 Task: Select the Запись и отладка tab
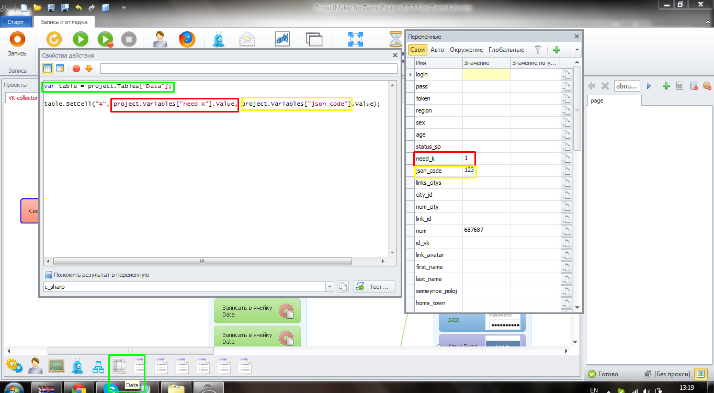coord(64,22)
